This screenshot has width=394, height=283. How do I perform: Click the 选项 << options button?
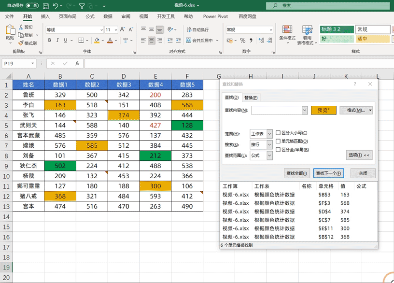pos(359,155)
